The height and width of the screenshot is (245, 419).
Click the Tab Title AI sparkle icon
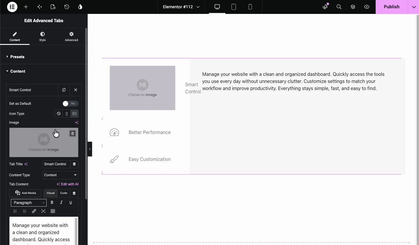(x=26, y=164)
